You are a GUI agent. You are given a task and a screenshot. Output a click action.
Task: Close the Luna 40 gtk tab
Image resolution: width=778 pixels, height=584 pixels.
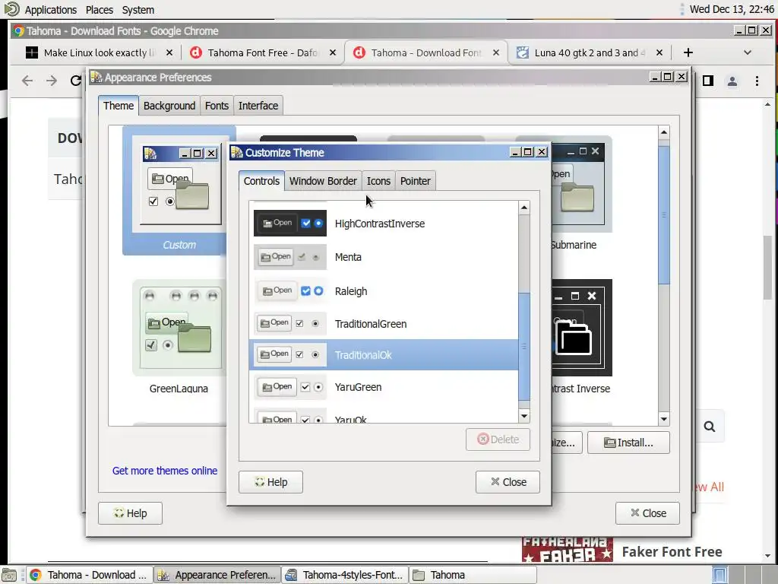[x=659, y=52]
